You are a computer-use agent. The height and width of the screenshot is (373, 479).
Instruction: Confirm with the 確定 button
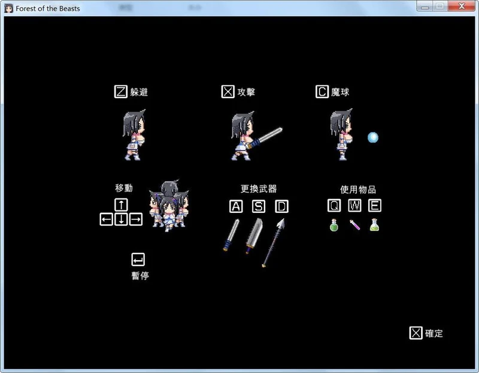tap(426, 333)
